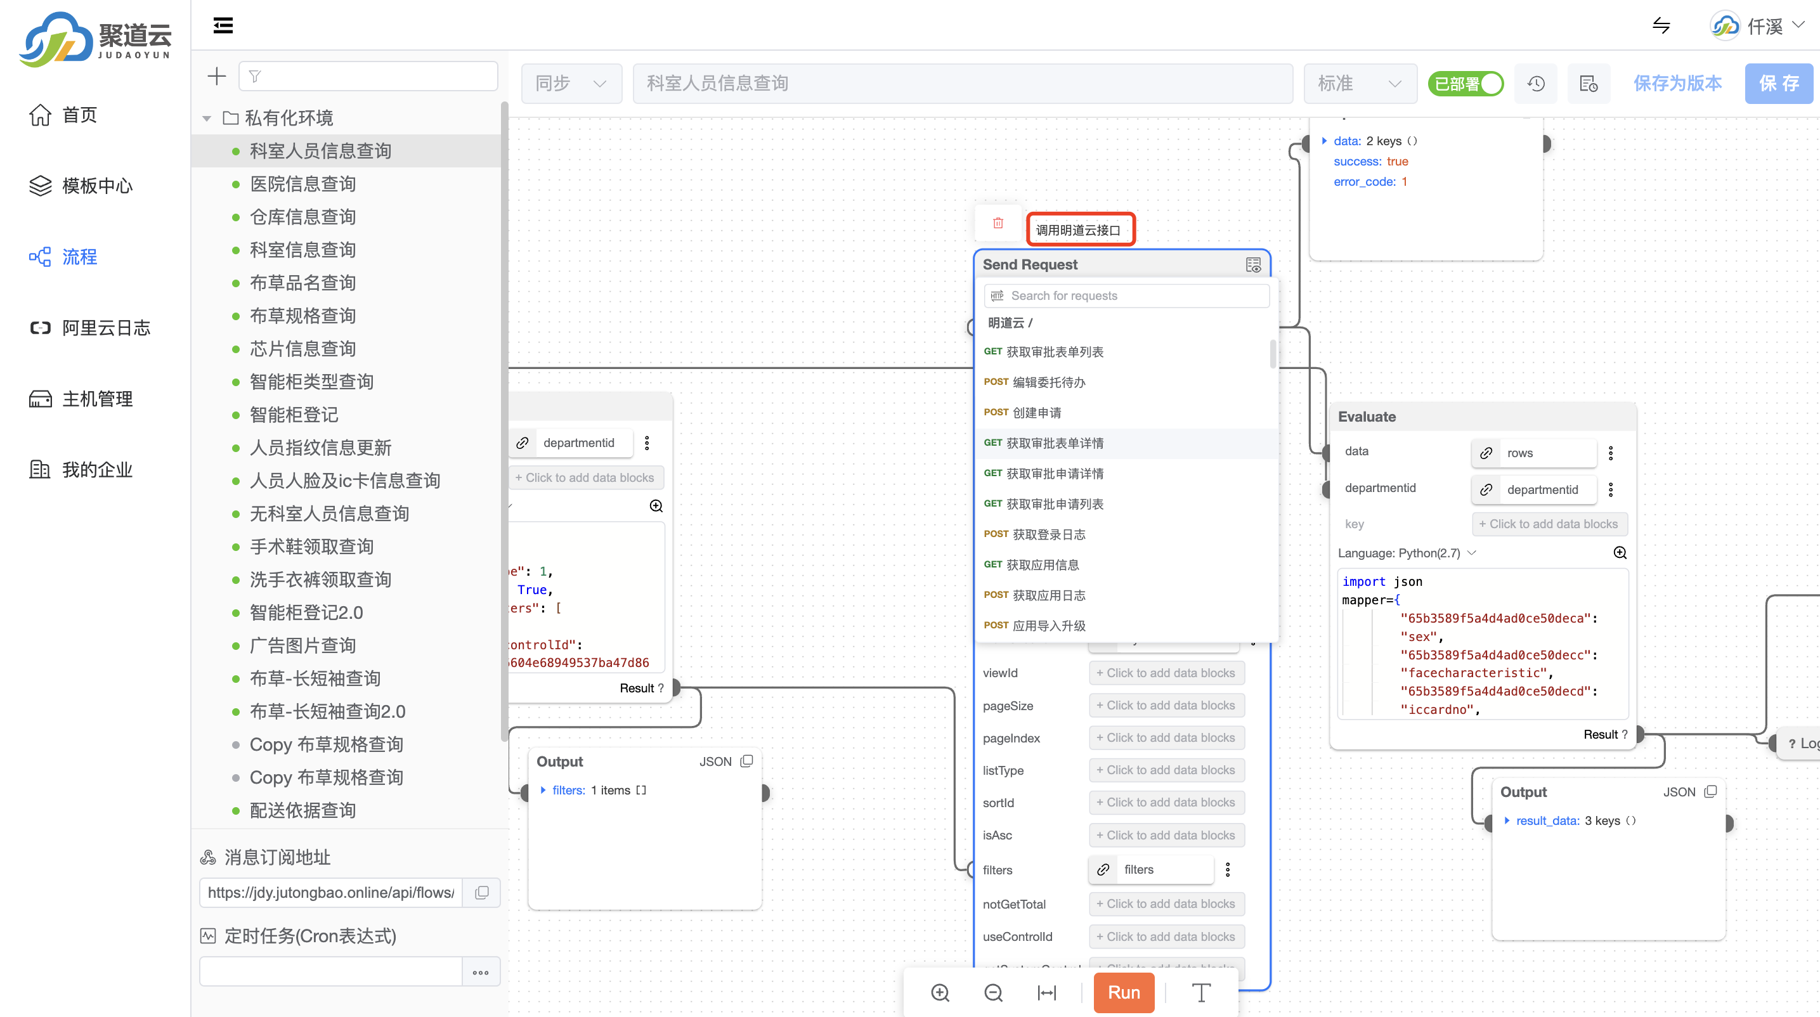Screen dimensions: 1820x1017
Task: Click zoom in magnifier on bottom toolbar
Action: click(x=940, y=992)
